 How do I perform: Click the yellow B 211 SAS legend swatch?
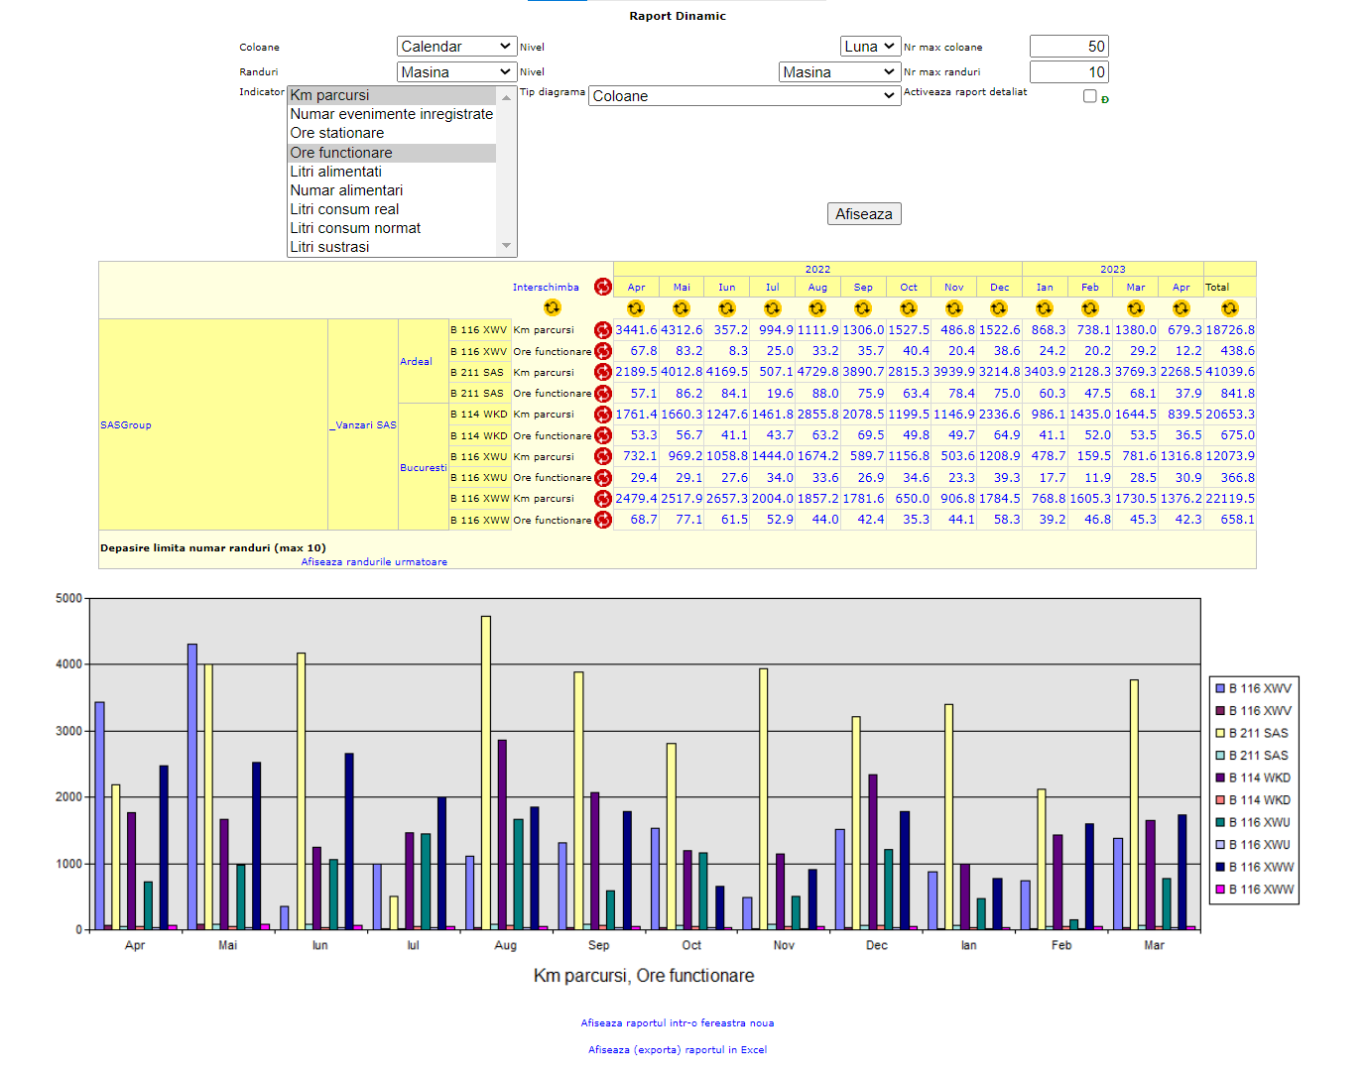(x=1220, y=733)
